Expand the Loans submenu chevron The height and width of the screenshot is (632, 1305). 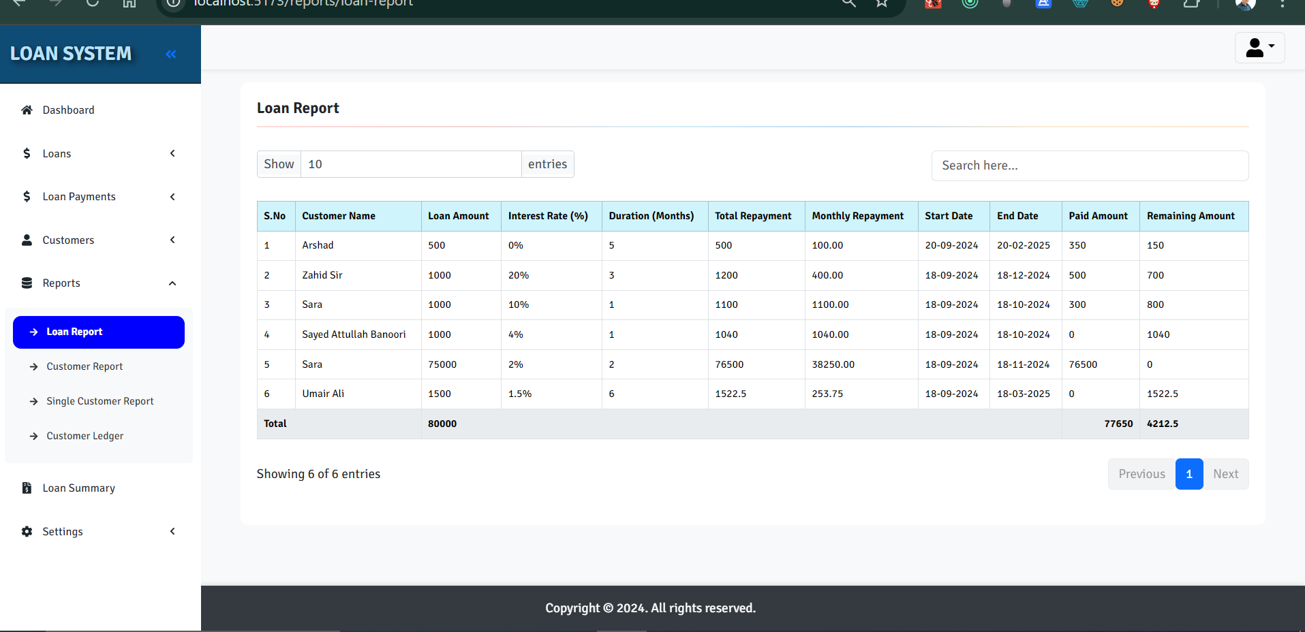pyautogui.click(x=172, y=153)
